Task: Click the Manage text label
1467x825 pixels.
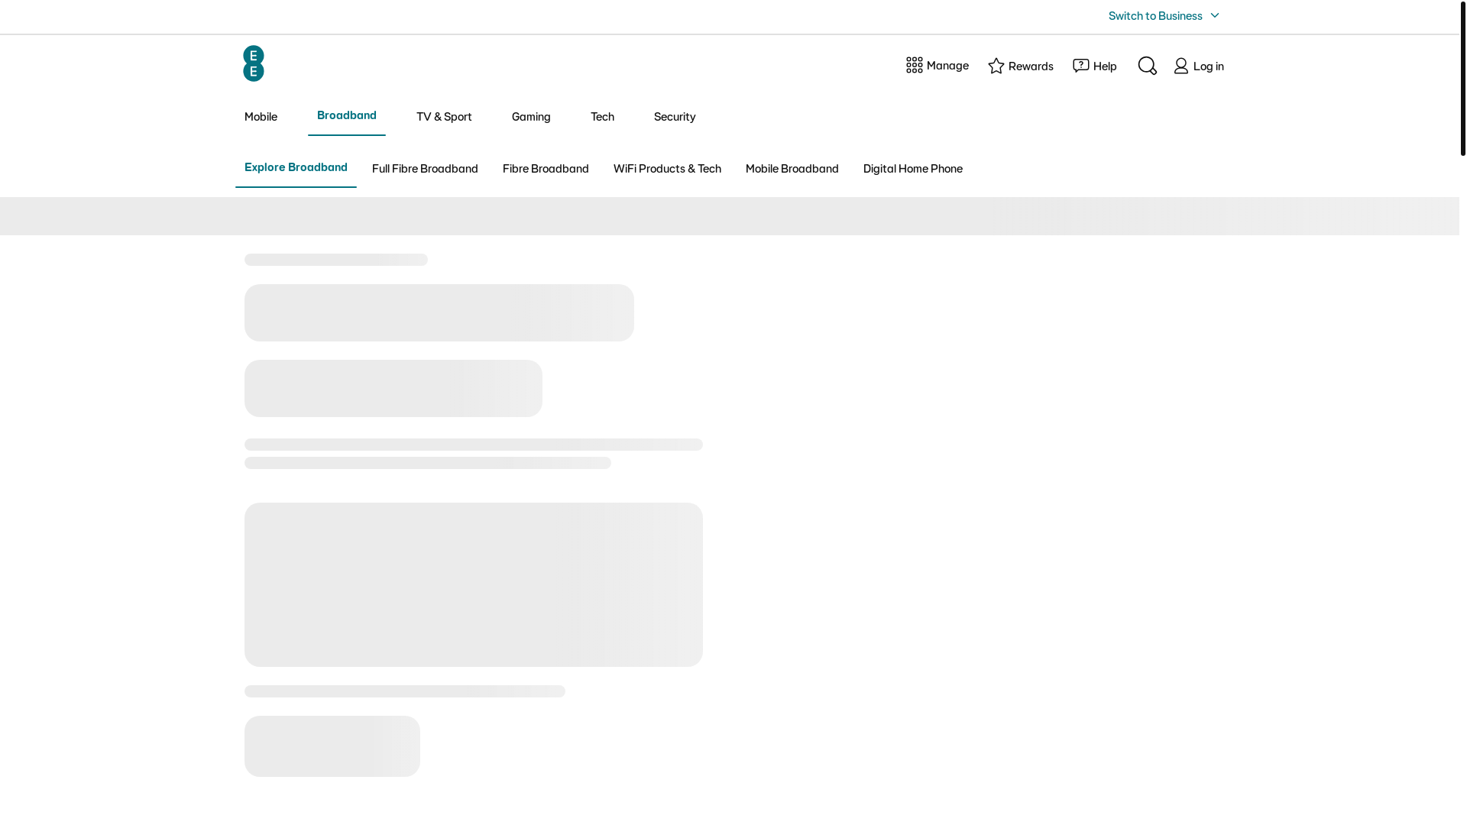Action: (x=947, y=66)
